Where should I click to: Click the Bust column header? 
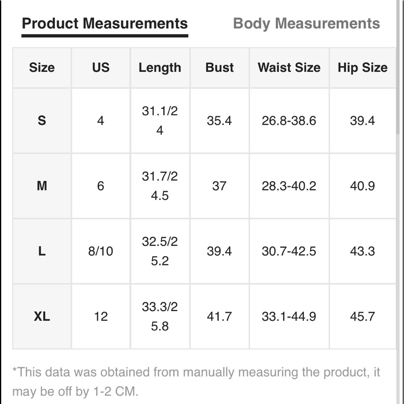pyautogui.click(x=219, y=67)
